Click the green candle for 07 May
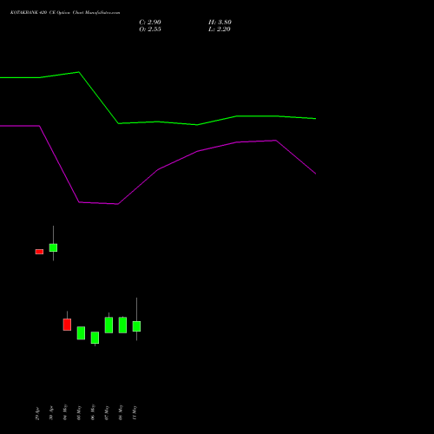The image size is (434, 434). [x=108, y=325]
